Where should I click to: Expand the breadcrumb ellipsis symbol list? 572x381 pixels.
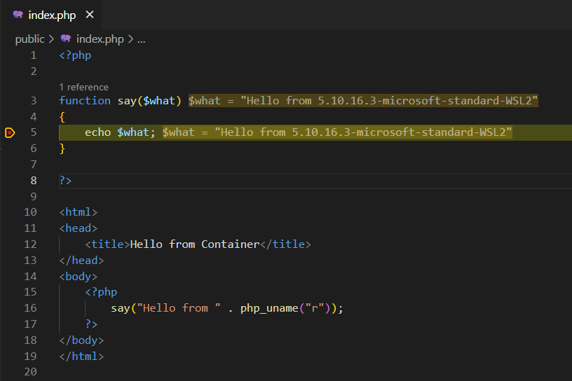[141, 40]
